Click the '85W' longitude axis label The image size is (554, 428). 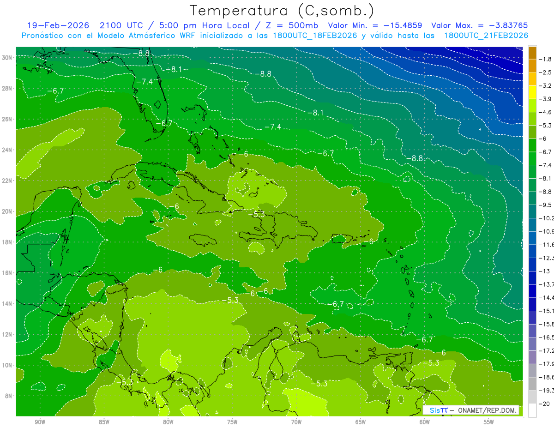click(104, 422)
